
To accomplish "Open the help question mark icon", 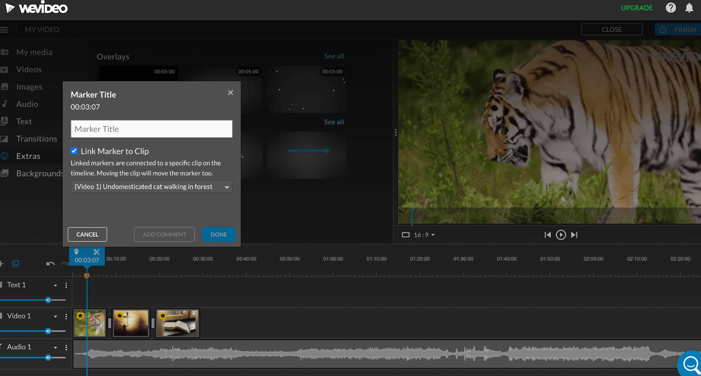I will 671,7.
